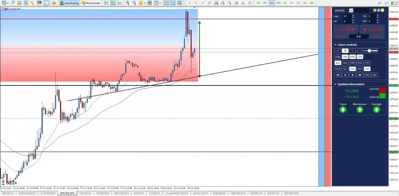399x196 pixels.
Task: Select the horizontal line drawing tool
Action: tap(196, 3)
